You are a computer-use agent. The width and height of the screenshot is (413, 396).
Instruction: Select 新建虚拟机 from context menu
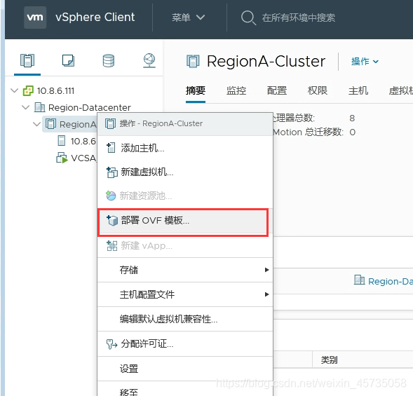tap(185, 172)
